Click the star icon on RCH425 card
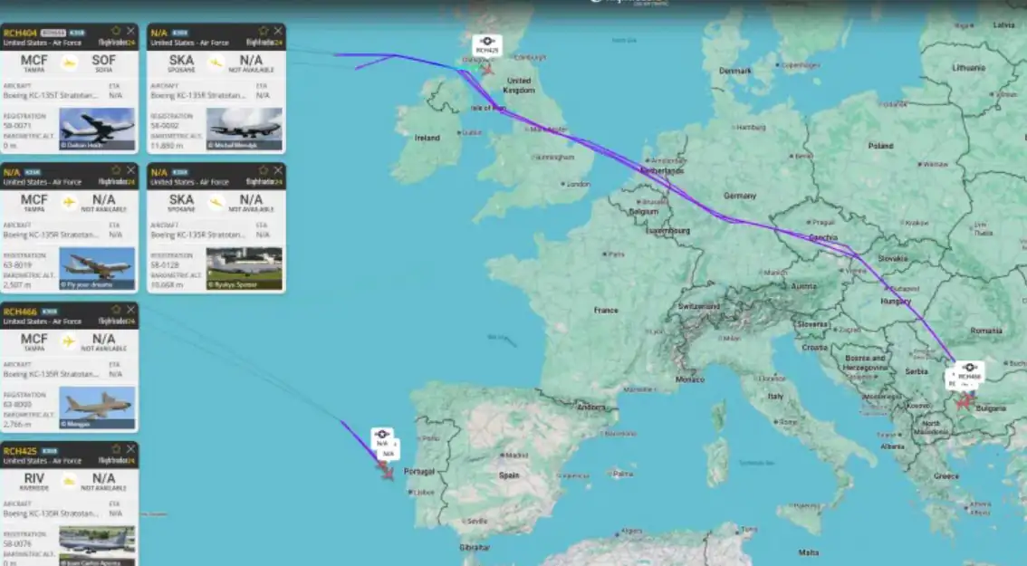 (x=116, y=449)
